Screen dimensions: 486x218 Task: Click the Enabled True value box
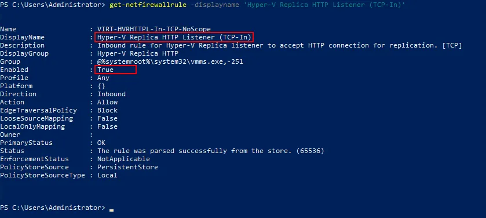(x=116, y=70)
